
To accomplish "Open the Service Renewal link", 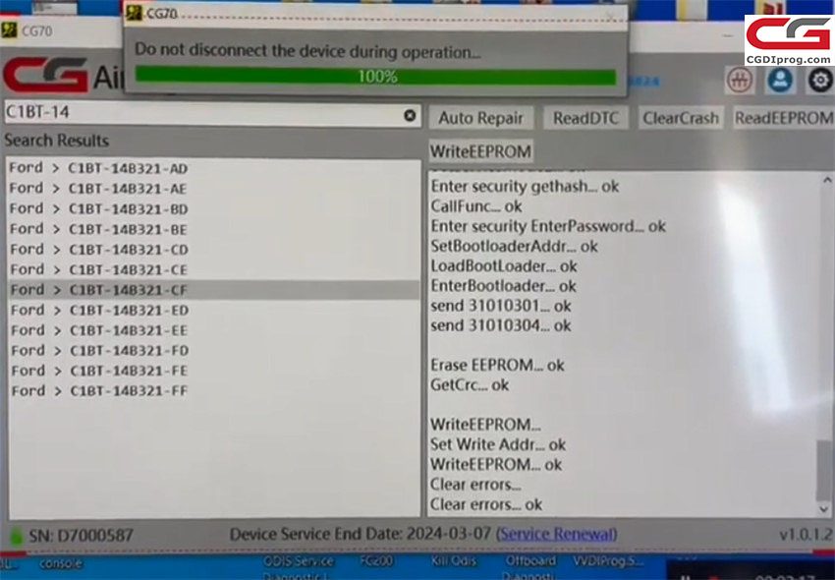I will [556, 534].
